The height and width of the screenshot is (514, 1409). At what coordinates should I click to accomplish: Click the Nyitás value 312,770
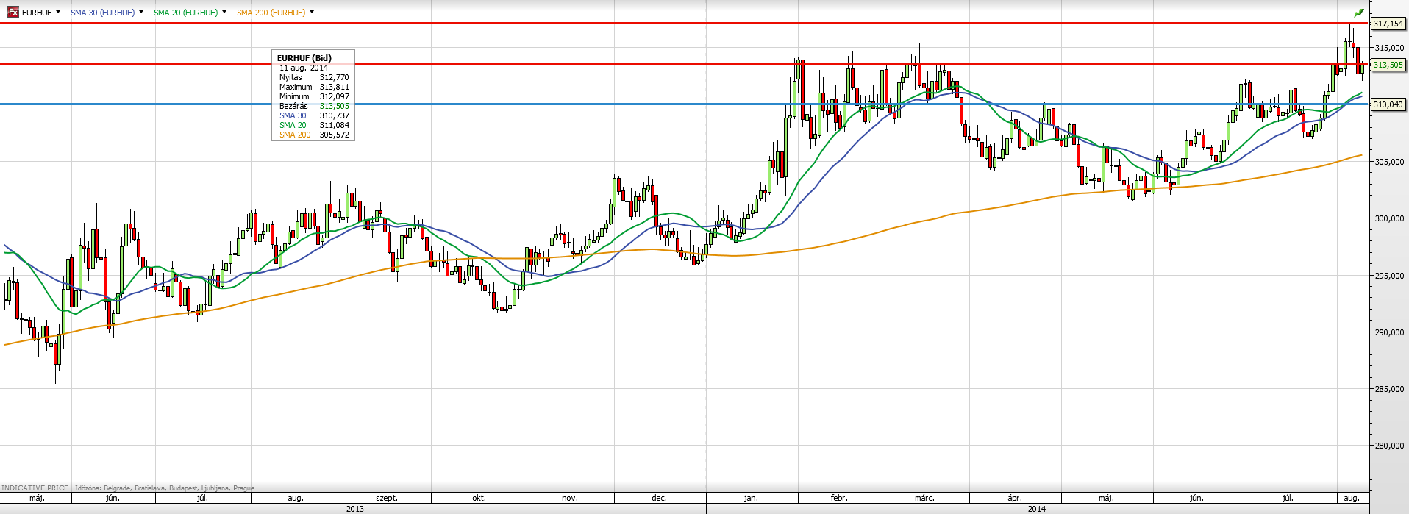(334, 77)
